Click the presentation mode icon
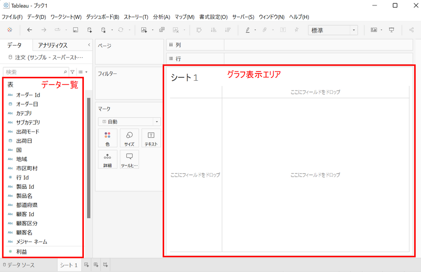This screenshot has height=272, width=421. [x=392, y=30]
